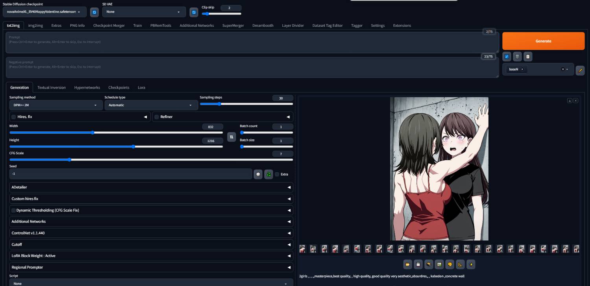This screenshot has width=590, height=286.
Task: Tick the Refiner checkbox
Action: [x=157, y=117]
